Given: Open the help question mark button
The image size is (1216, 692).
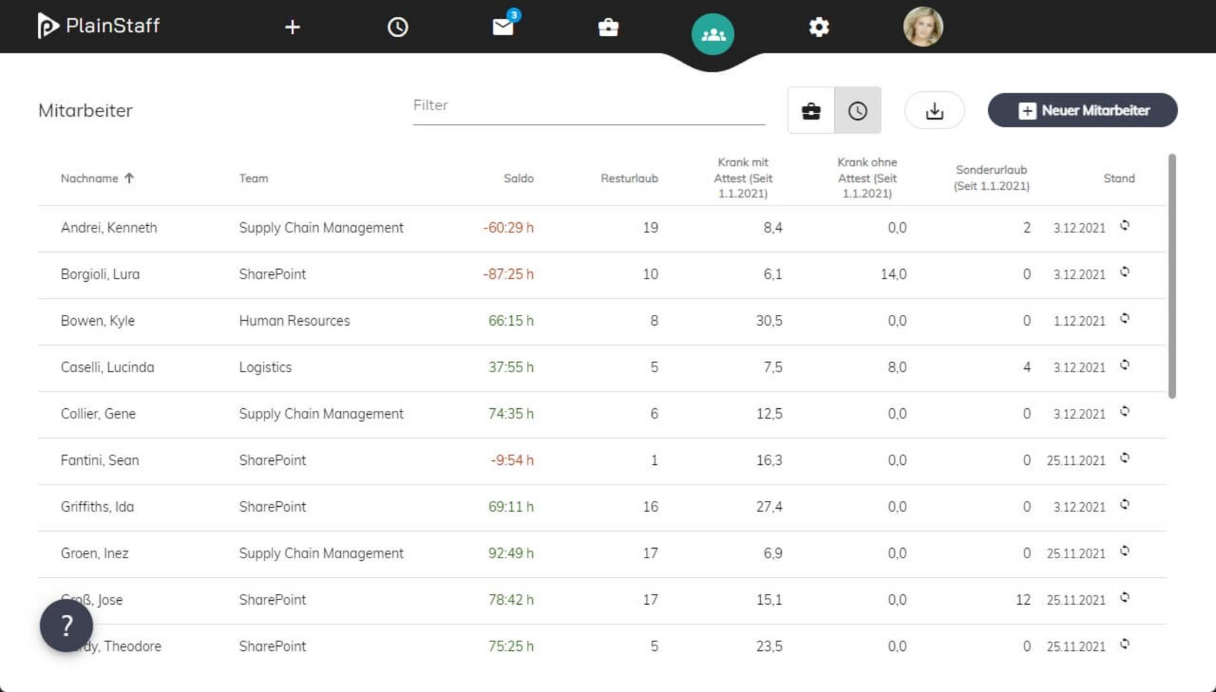Looking at the screenshot, I should (66, 626).
